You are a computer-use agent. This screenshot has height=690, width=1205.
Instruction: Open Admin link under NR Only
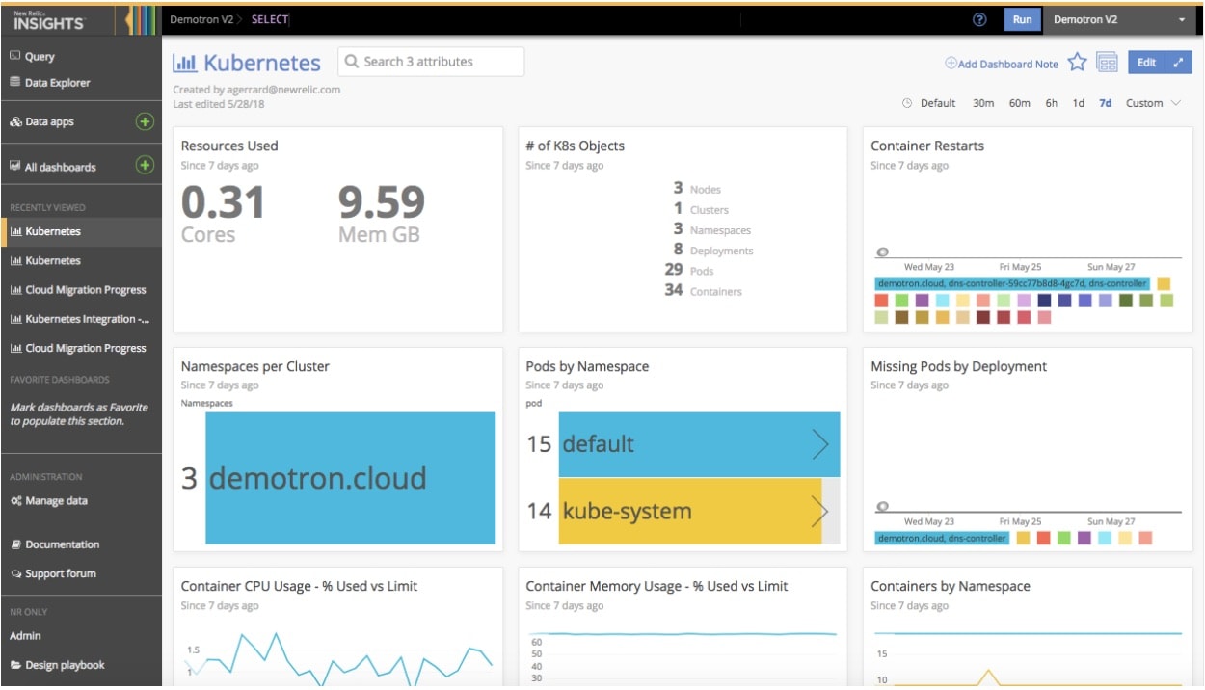tap(25, 636)
